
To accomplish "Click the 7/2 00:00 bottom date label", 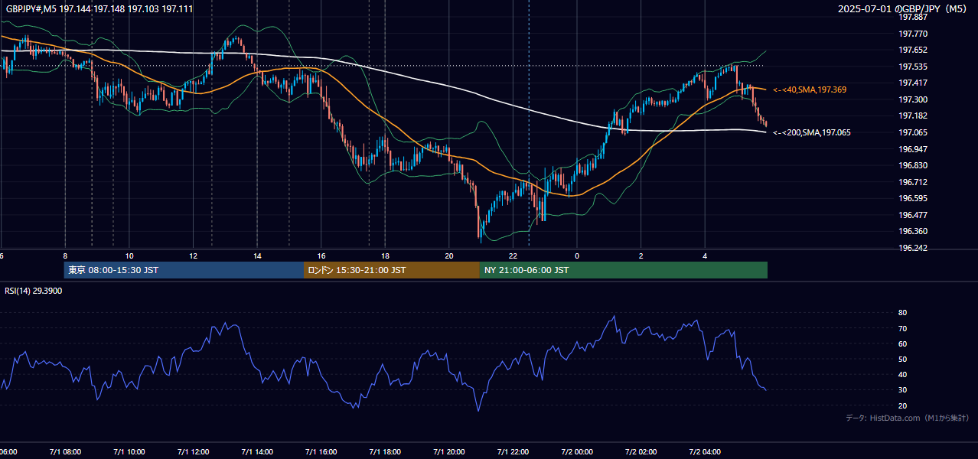I will tap(577, 452).
